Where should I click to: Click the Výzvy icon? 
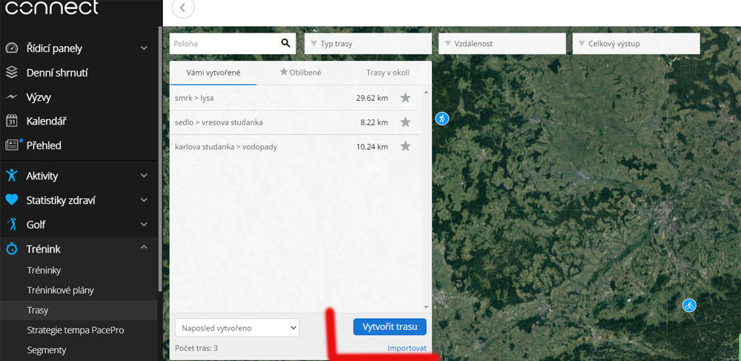coord(12,97)
